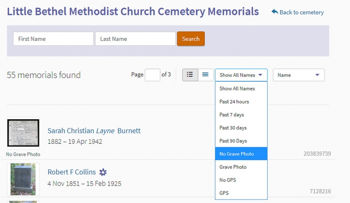The image size is (350, 203).
Task: Select Grave Photo filter option
Action: 241,167
